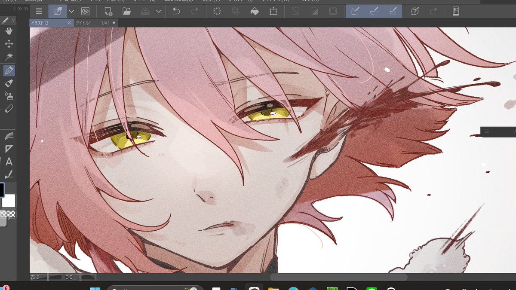The width and height of the screenshot is (516, 290).
Task: Select the Hand tool for panning
Action: coord(9,31)
